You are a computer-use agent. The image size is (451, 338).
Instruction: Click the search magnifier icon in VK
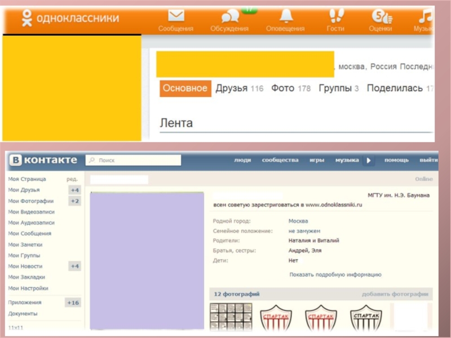[92, 160]
